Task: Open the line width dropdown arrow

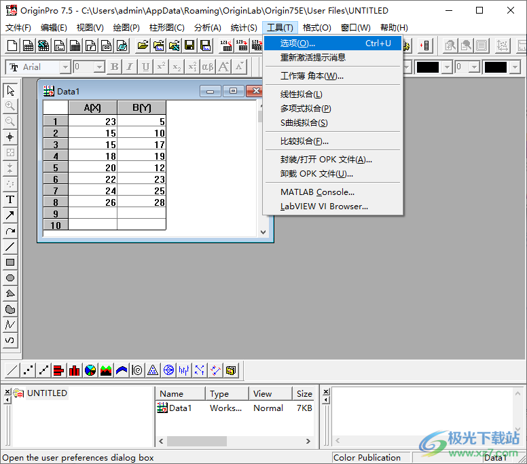Action: [474, 67]
